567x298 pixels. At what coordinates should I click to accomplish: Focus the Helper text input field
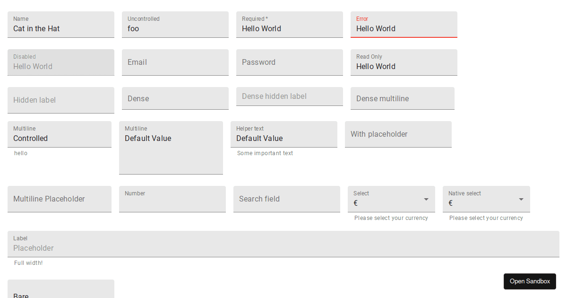284,134
